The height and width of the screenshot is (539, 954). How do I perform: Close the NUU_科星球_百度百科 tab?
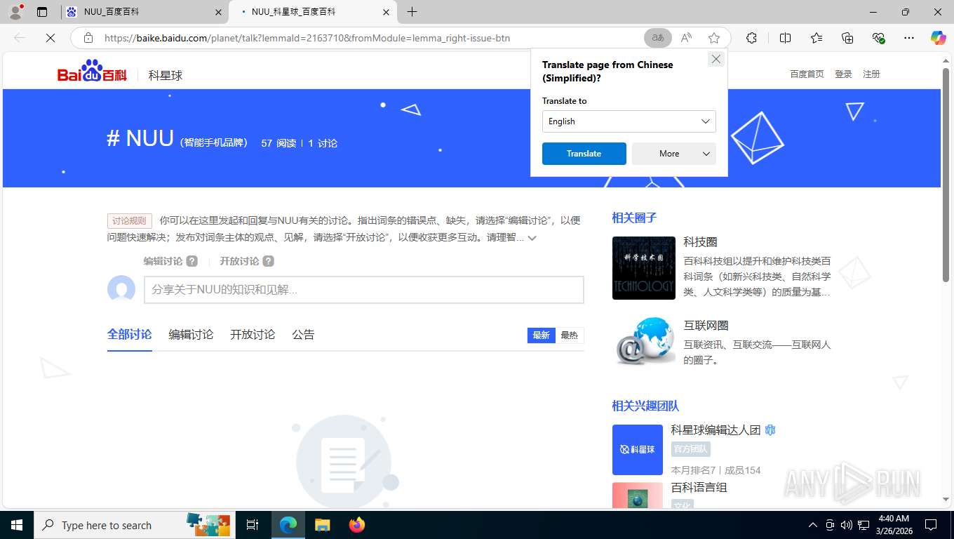coord(387,12)
